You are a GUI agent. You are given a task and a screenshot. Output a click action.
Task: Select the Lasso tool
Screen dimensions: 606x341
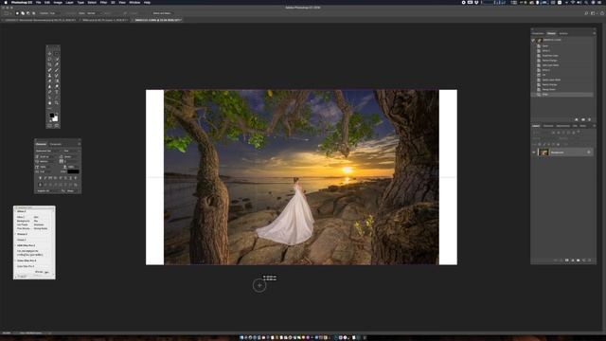[49, 59]
